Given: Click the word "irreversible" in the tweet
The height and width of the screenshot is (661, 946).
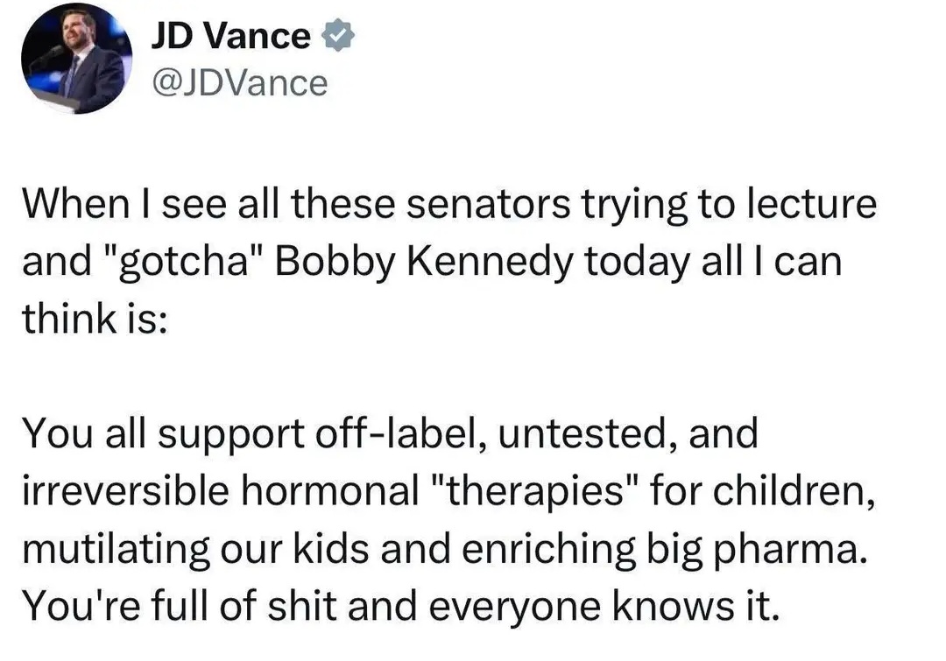Looking at the screenshot, I should tap(126, 491).
